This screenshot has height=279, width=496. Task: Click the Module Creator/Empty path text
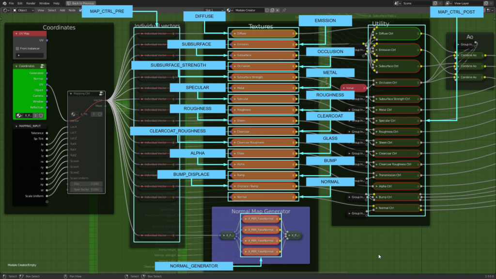[x=22, y=265]
